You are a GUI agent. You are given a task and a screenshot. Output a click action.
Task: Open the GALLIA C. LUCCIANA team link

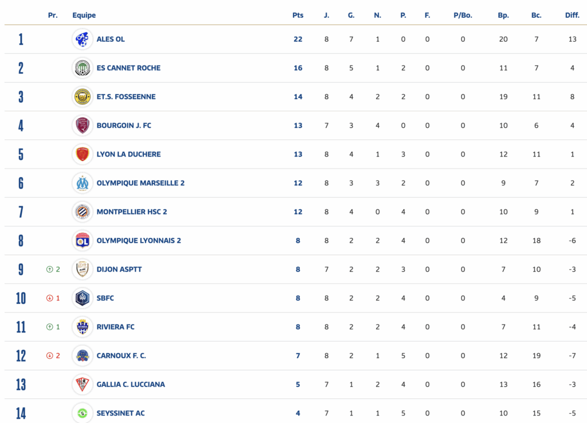[130, 384]
